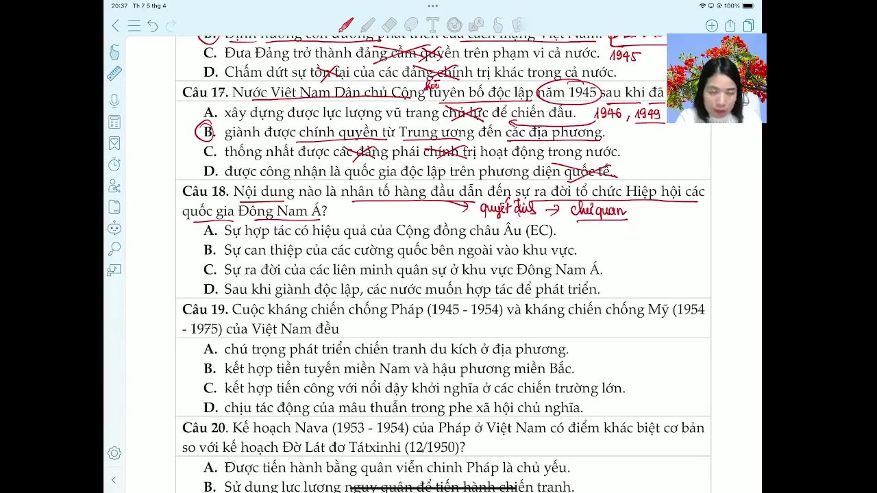Click the 'Câu 17.' question label
This screenshot has width=877, height=493.
[205, 92]
